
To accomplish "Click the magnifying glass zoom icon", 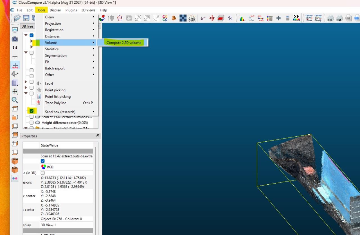I will 15,100.
